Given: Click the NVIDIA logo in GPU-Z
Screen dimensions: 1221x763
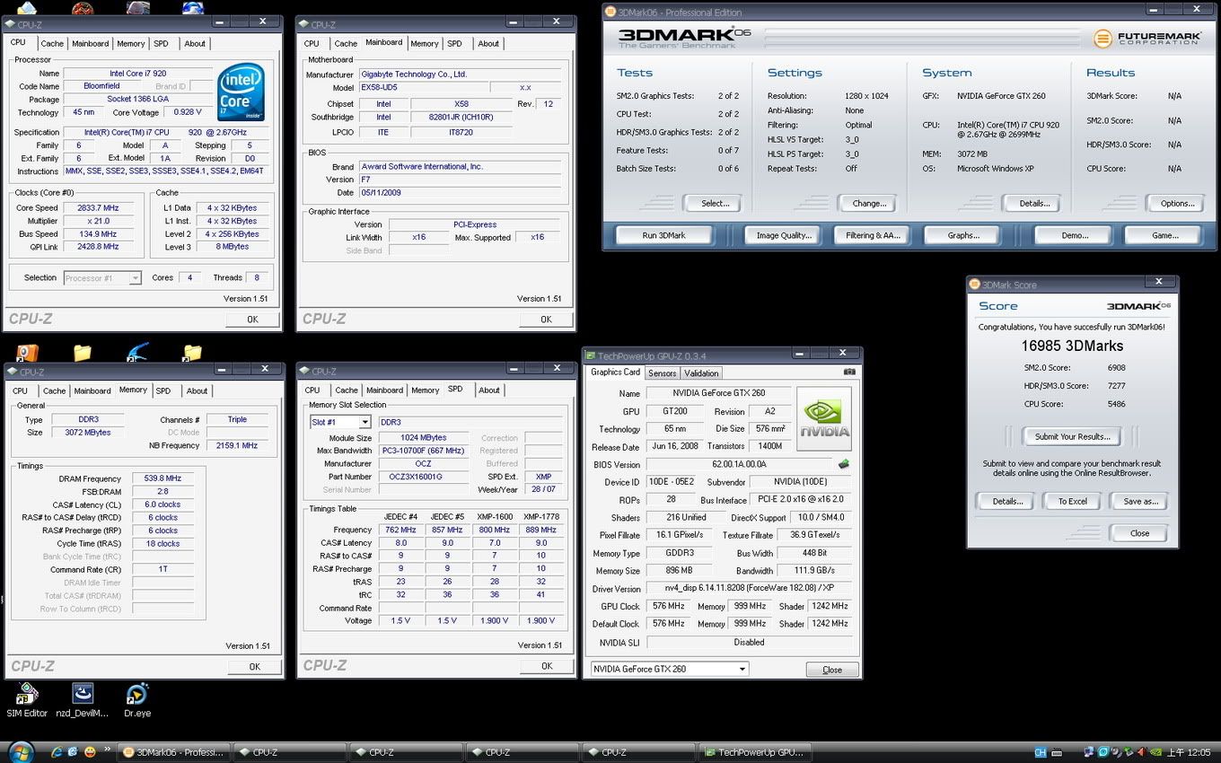Looking at the screenshot, I should 824,418.
